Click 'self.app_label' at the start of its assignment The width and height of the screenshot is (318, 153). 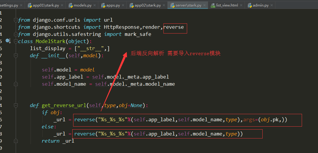(x=62, y=77)
